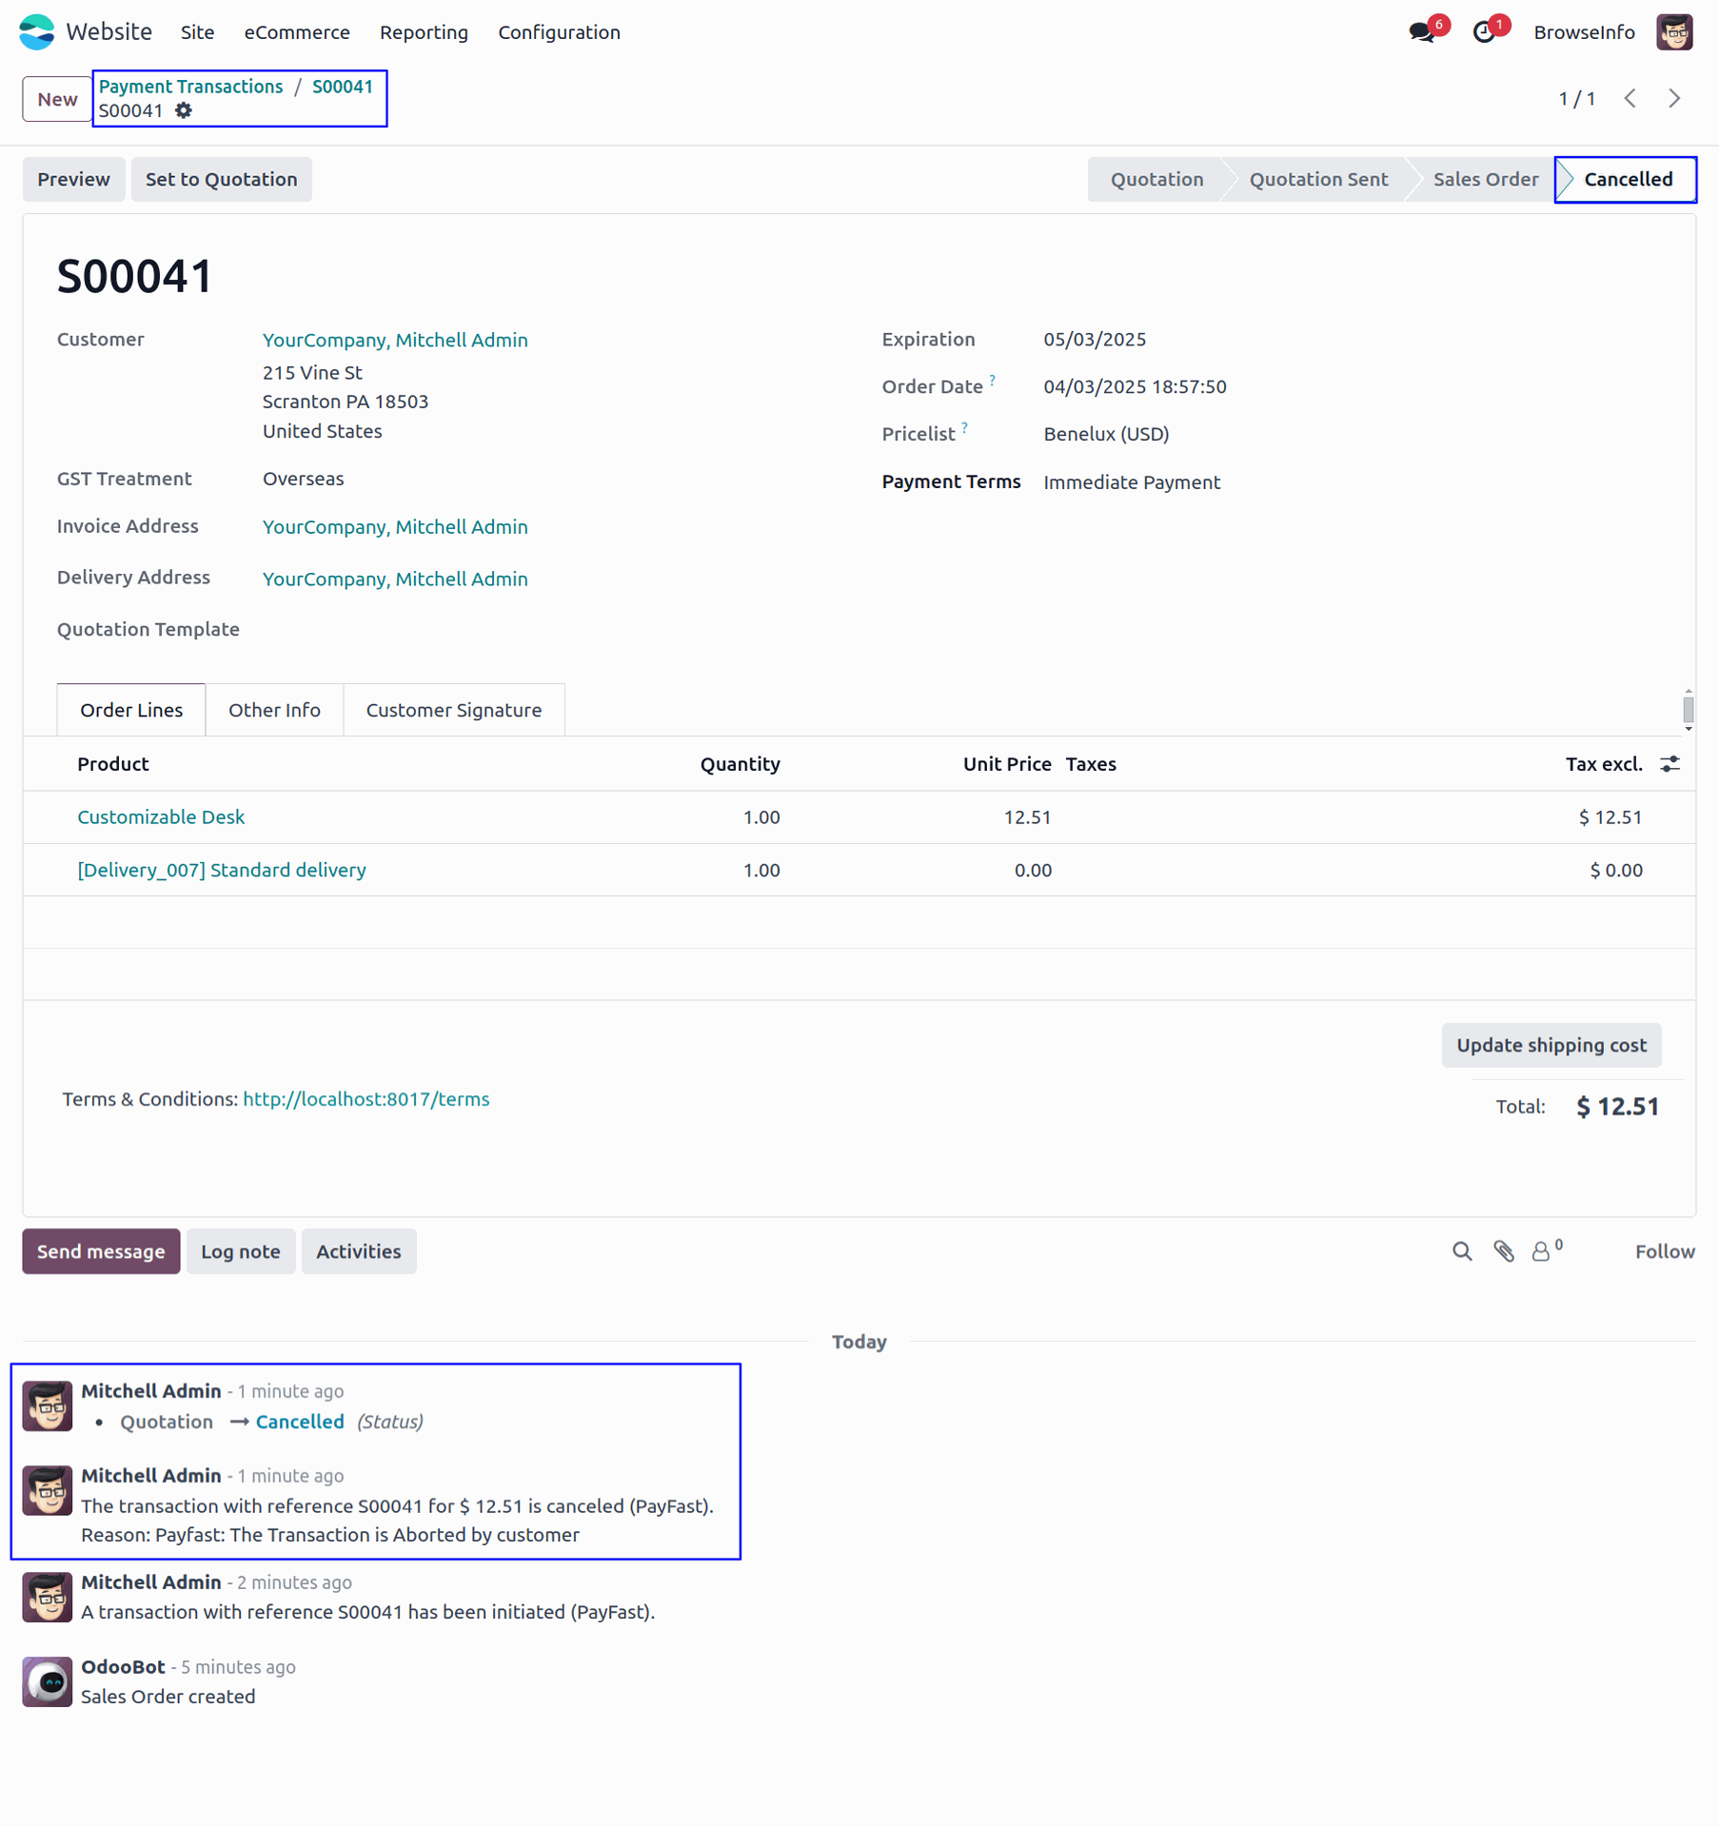Open the Customer Signature tab
1719x1827 pixels.
coord(454,710)
